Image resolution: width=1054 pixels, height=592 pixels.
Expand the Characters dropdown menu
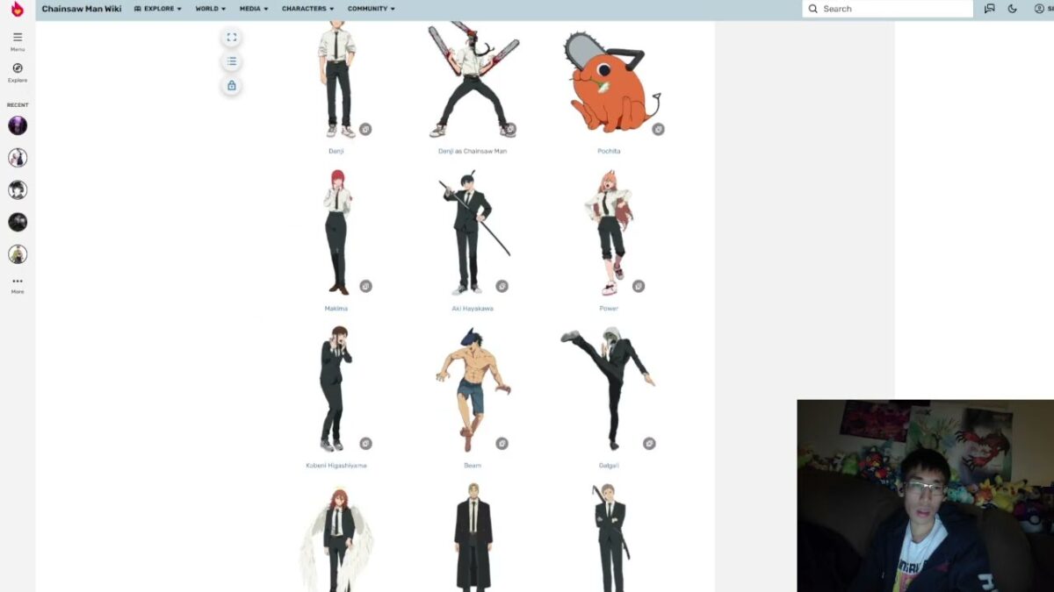click(307, 9)
